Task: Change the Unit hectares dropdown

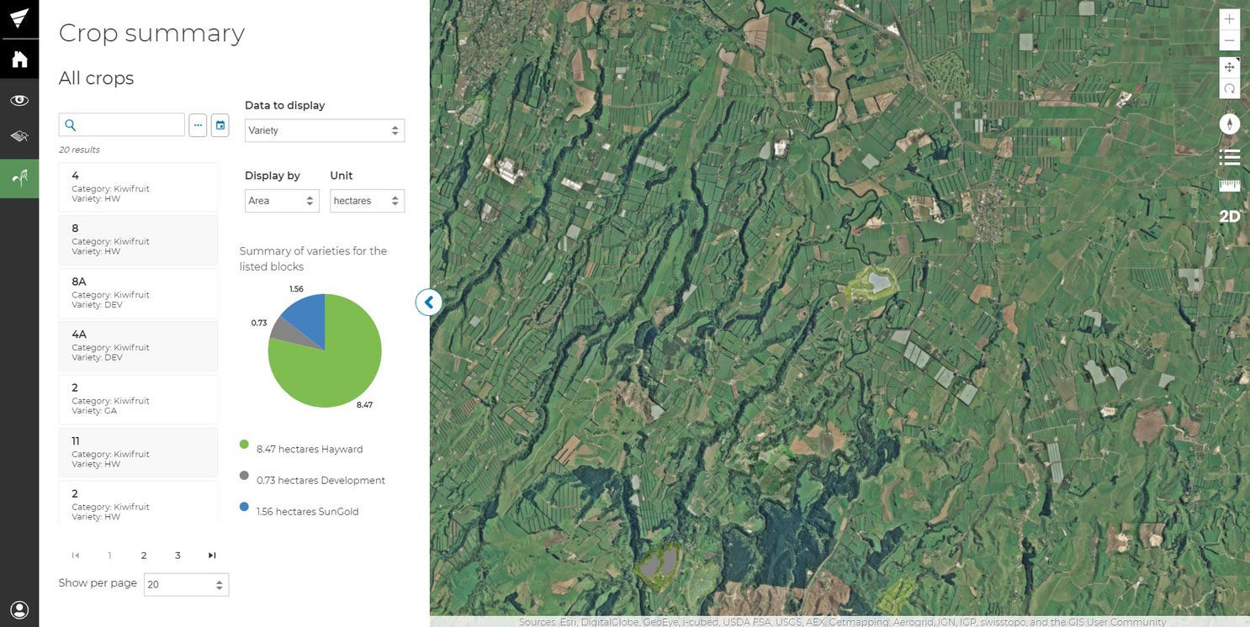Action: [366, 201]
